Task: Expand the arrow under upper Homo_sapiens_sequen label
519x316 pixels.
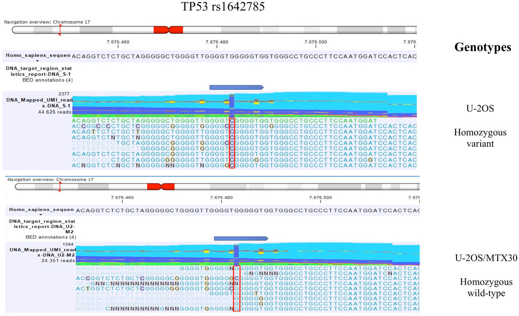Action: [37, 61]
